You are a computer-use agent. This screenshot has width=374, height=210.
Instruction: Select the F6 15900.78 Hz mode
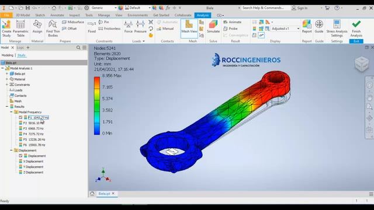[34, 145]
